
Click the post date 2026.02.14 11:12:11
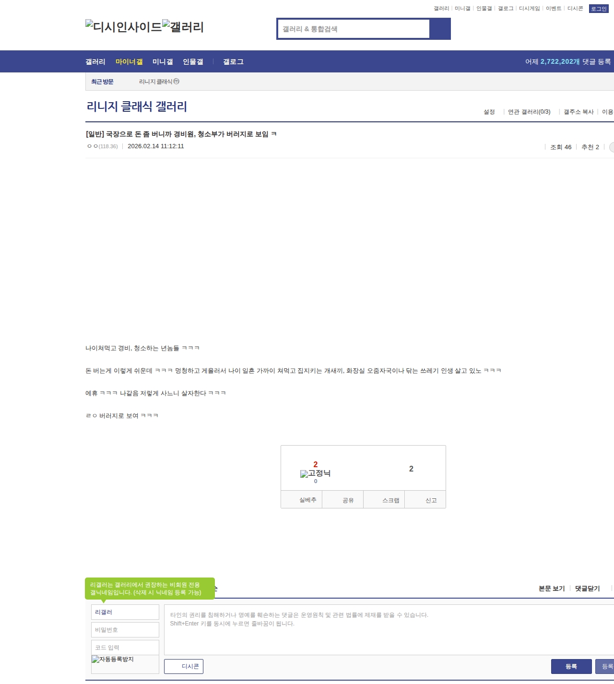(156, 146)
